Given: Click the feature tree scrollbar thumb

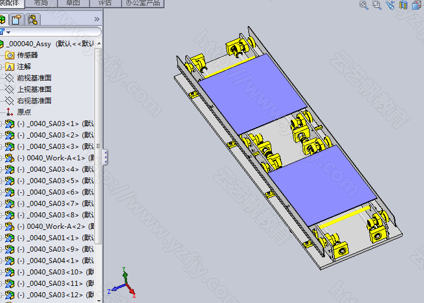Looking at the screenshot, I should click(x=98, y=146).
